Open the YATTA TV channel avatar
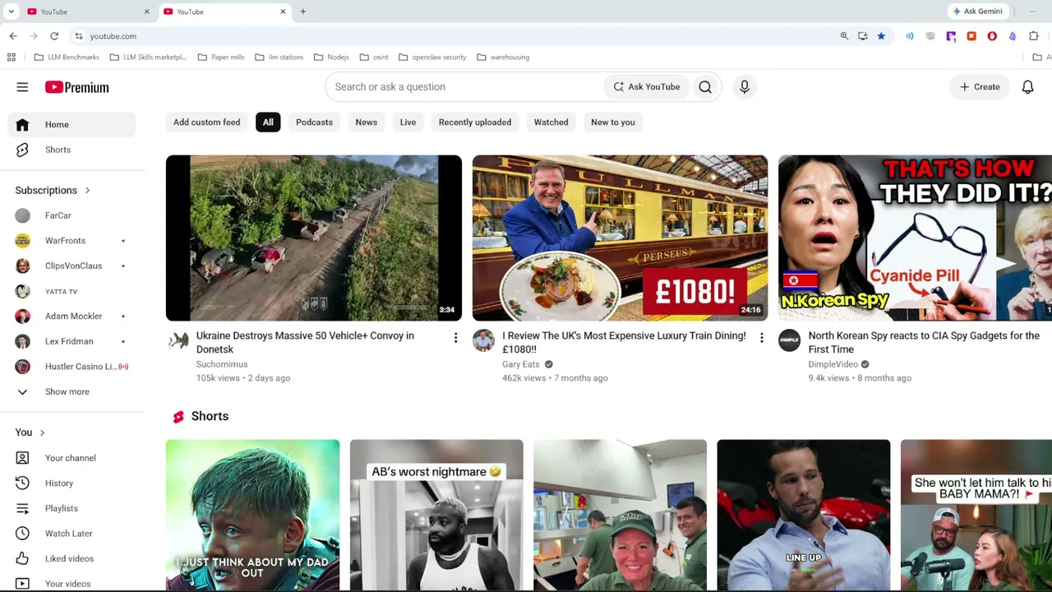 [x=22, y=291]
